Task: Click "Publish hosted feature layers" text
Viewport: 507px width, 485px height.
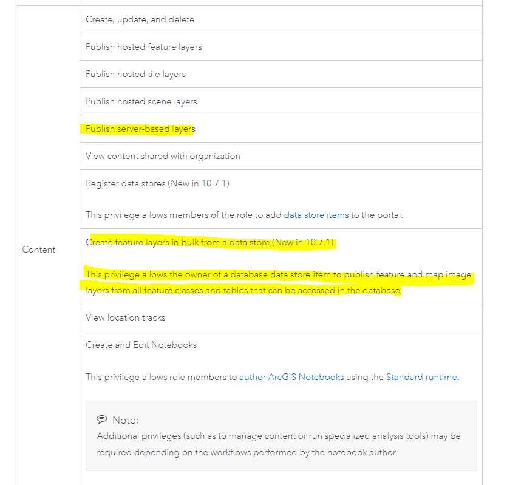Action: click(144, 47)
